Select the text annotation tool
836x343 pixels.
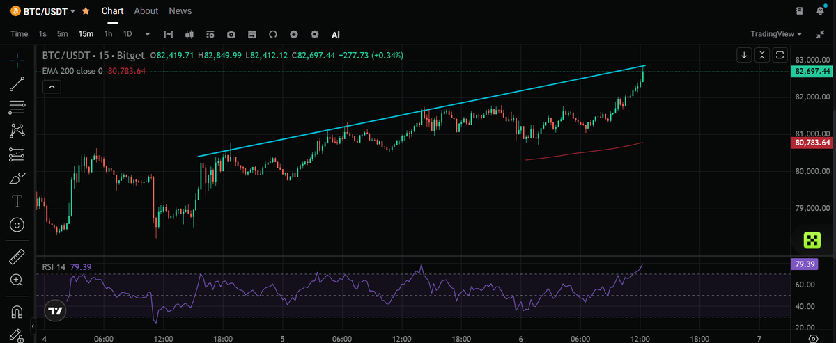[17, 202]
